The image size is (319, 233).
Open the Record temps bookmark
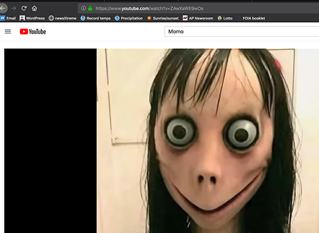(x=96, y=18)
